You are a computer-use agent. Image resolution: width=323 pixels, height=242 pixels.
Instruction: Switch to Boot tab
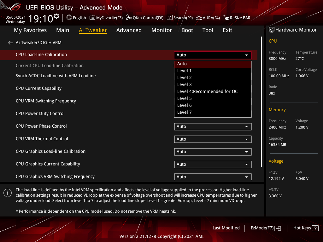click(x=187, y=30)
